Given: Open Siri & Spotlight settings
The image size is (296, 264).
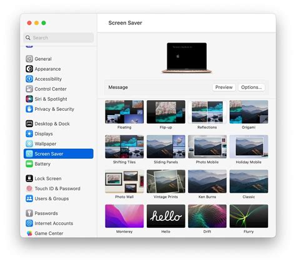Looking at the screenshot, I should coord(59,99).
